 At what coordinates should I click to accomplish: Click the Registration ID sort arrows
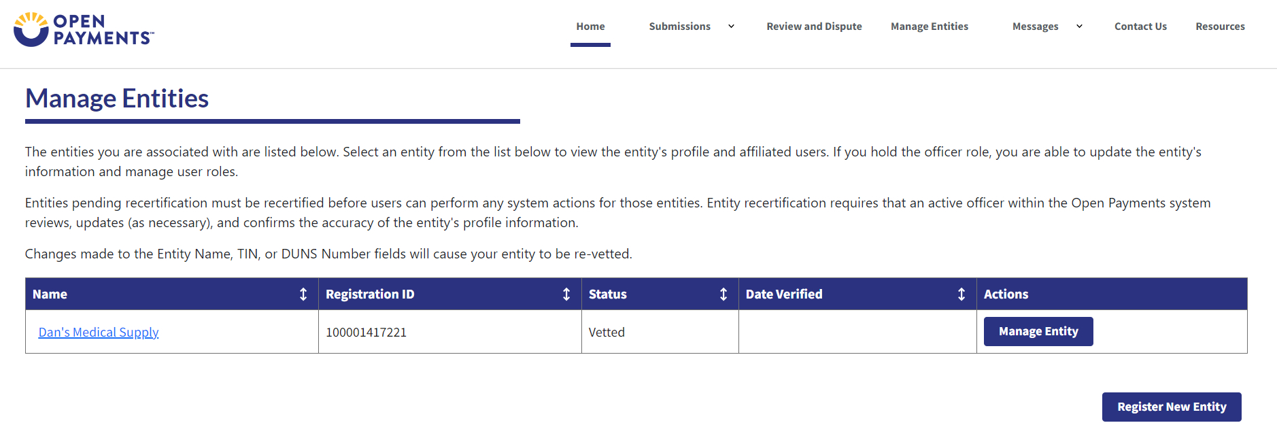(566, 294)
